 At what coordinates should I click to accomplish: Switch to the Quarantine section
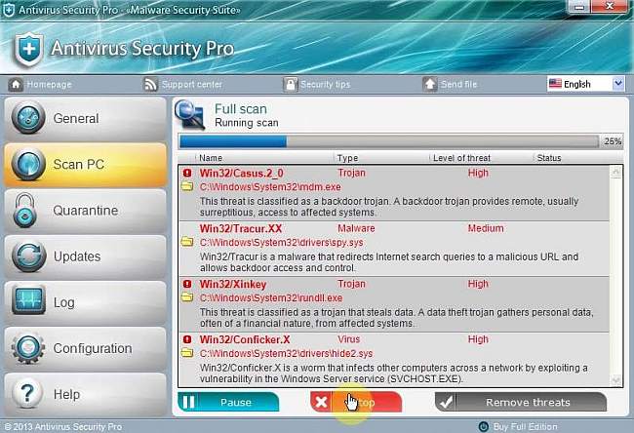click(x=85, y=211)
